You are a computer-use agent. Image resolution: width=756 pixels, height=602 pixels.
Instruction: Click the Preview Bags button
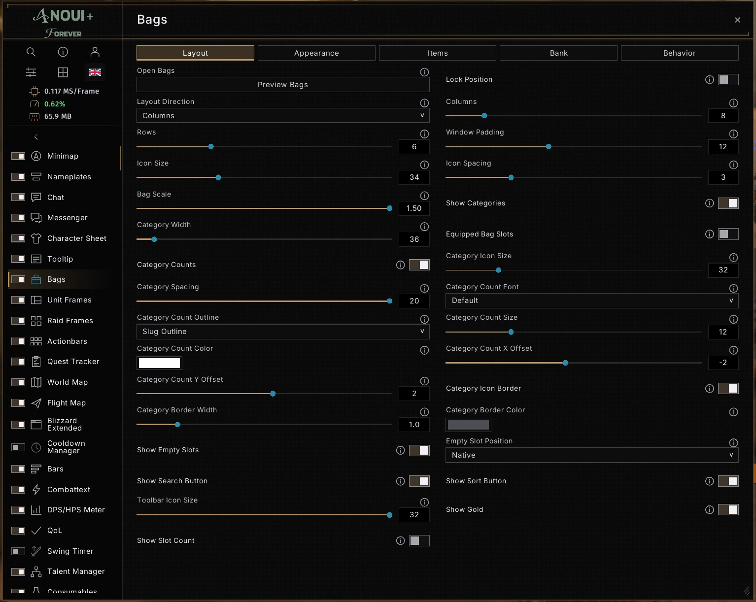click(x=283, y=85)
